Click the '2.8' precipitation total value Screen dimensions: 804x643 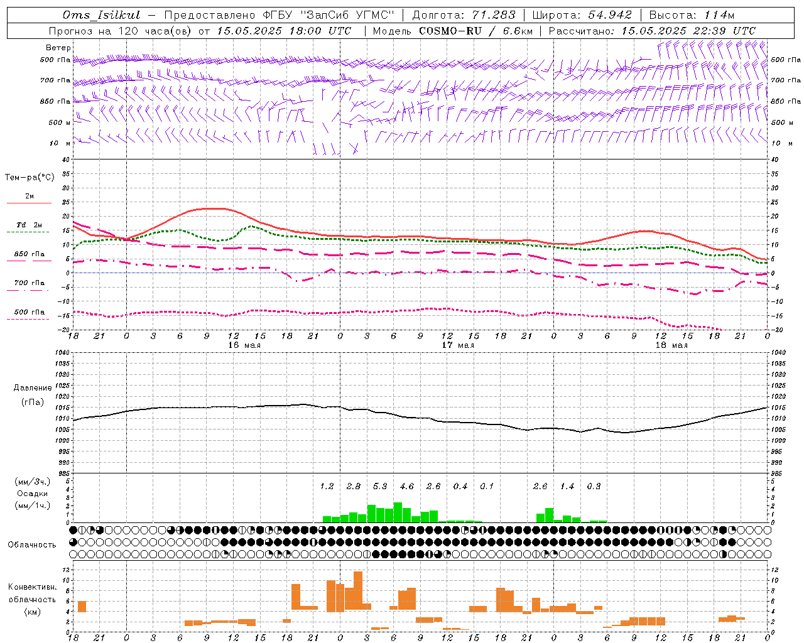(x=354, y=487)
